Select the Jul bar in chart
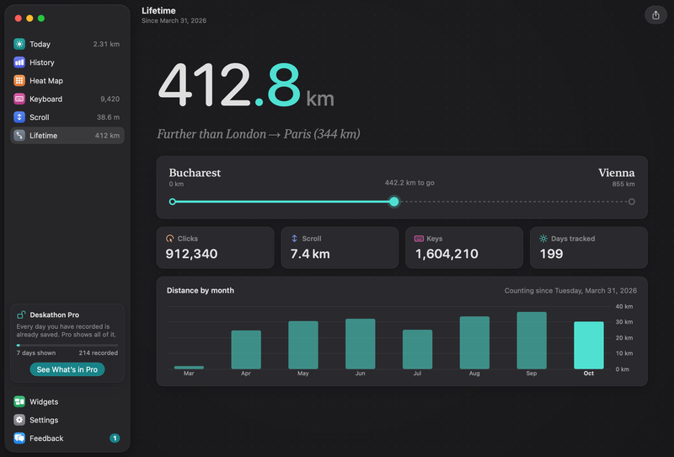 pos(417,349)
